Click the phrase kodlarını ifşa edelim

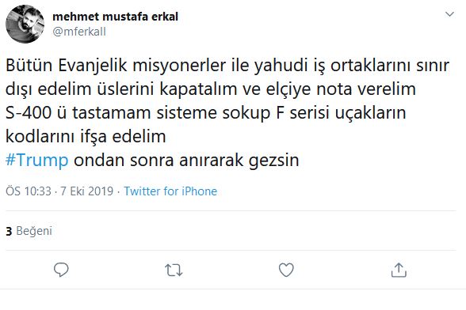(x=86, y=137)
